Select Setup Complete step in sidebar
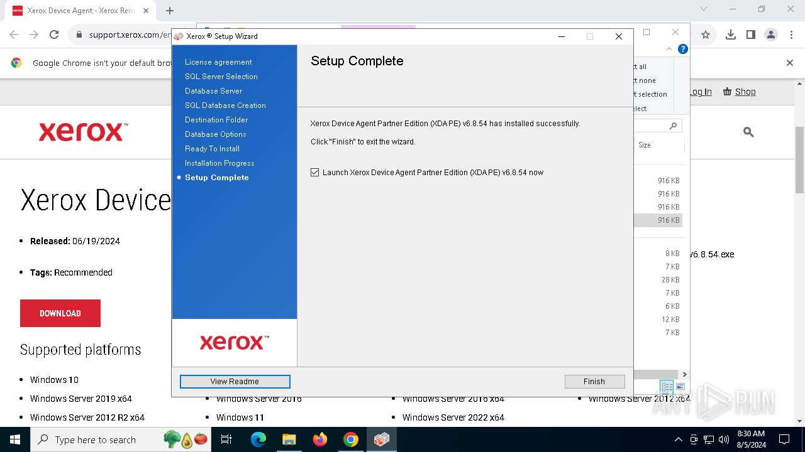Viewport: 805px width, 452px height. coord(216,178)
